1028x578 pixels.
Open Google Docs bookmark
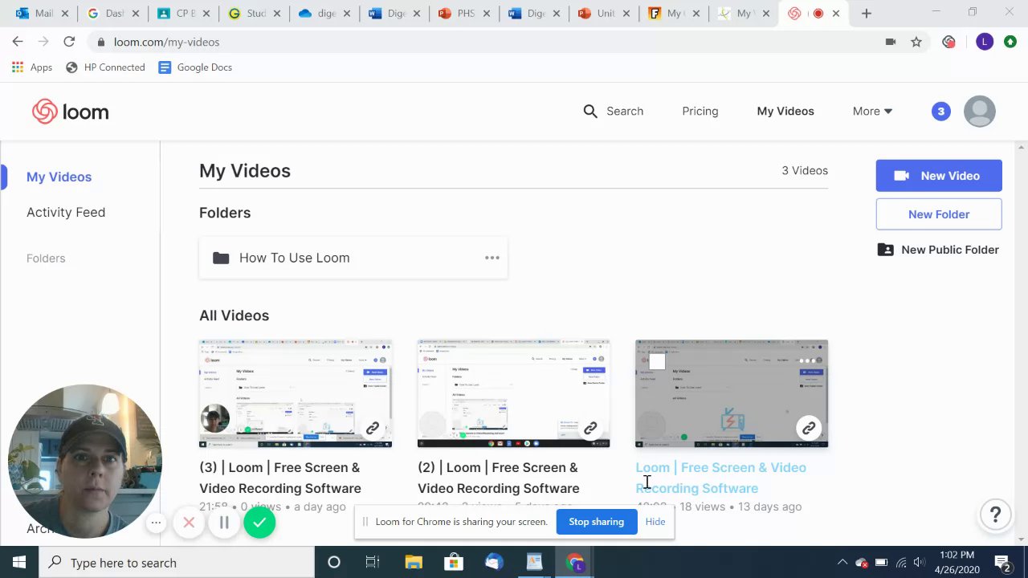tap(195, 67)
